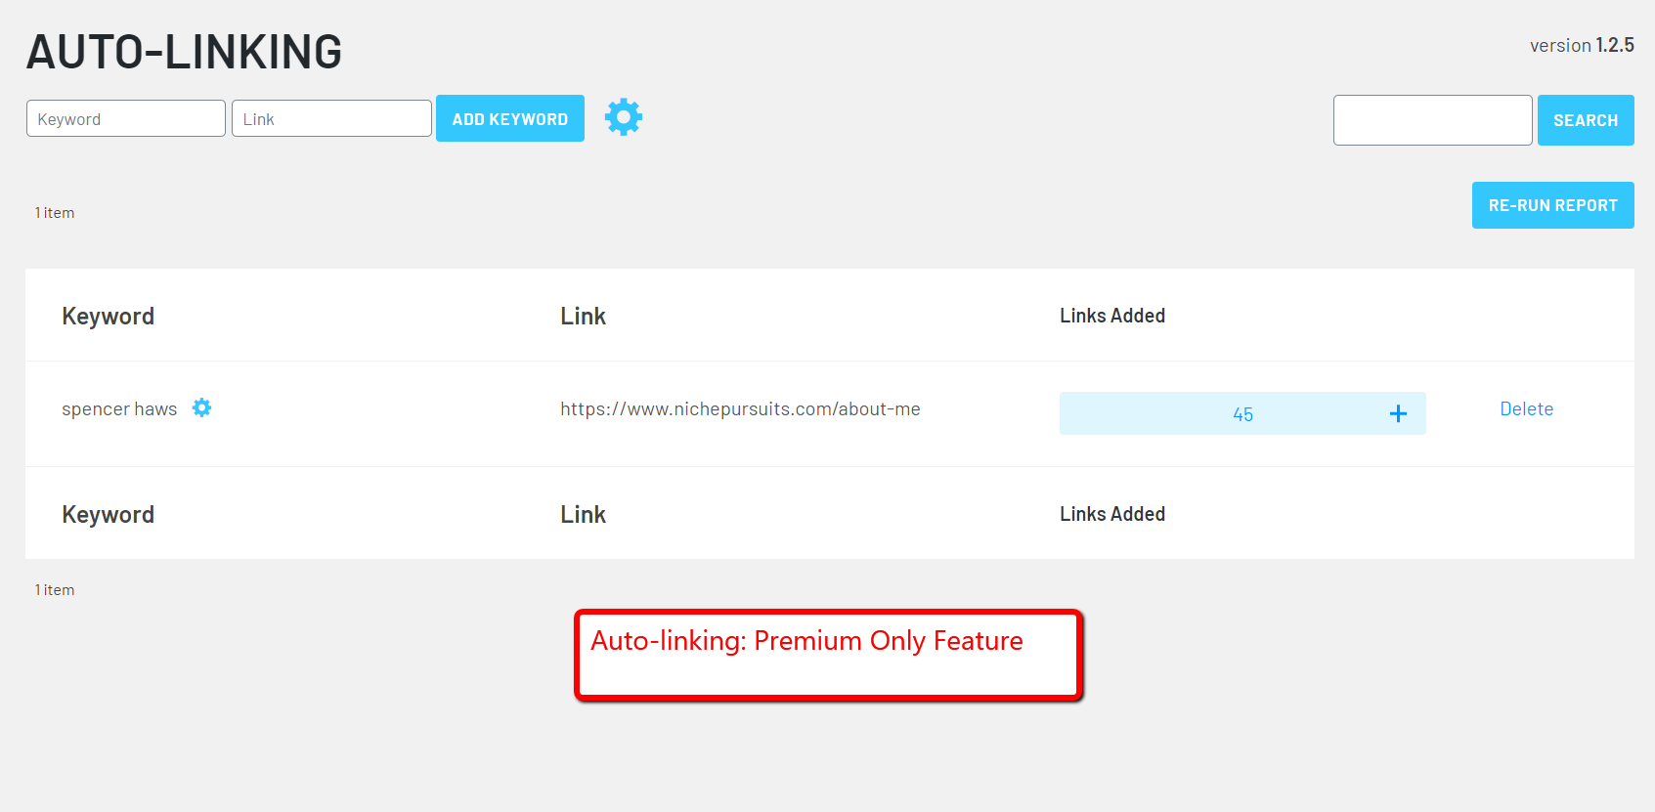Open settings gear next to spencer haws keyword
Screen dimensions: 1655x812
click(x=201, y=408)
